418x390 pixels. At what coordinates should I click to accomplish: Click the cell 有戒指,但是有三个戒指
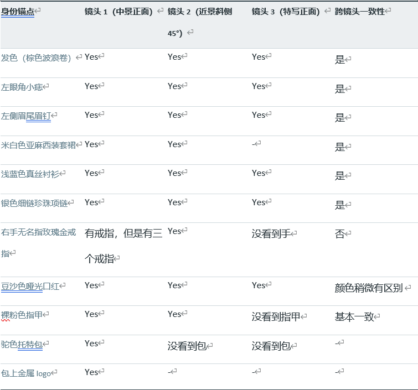click(123, 246)
